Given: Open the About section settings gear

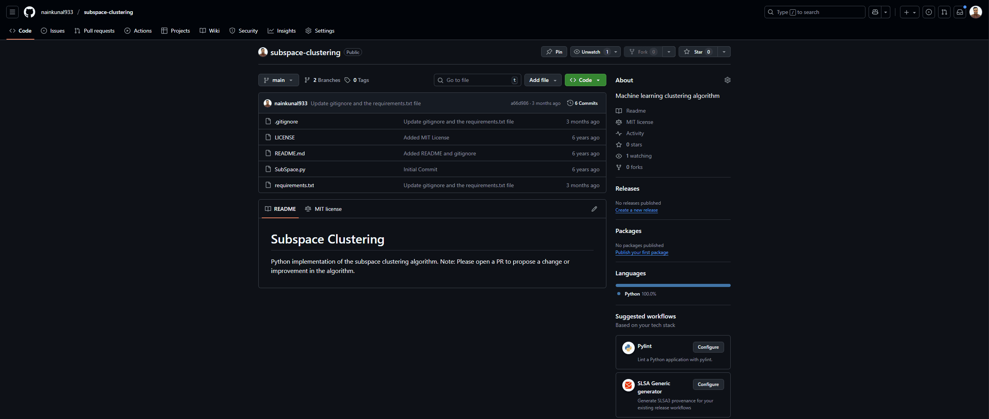Looking at the screenshot, I should pyautogui.click(x=727, y=80).
